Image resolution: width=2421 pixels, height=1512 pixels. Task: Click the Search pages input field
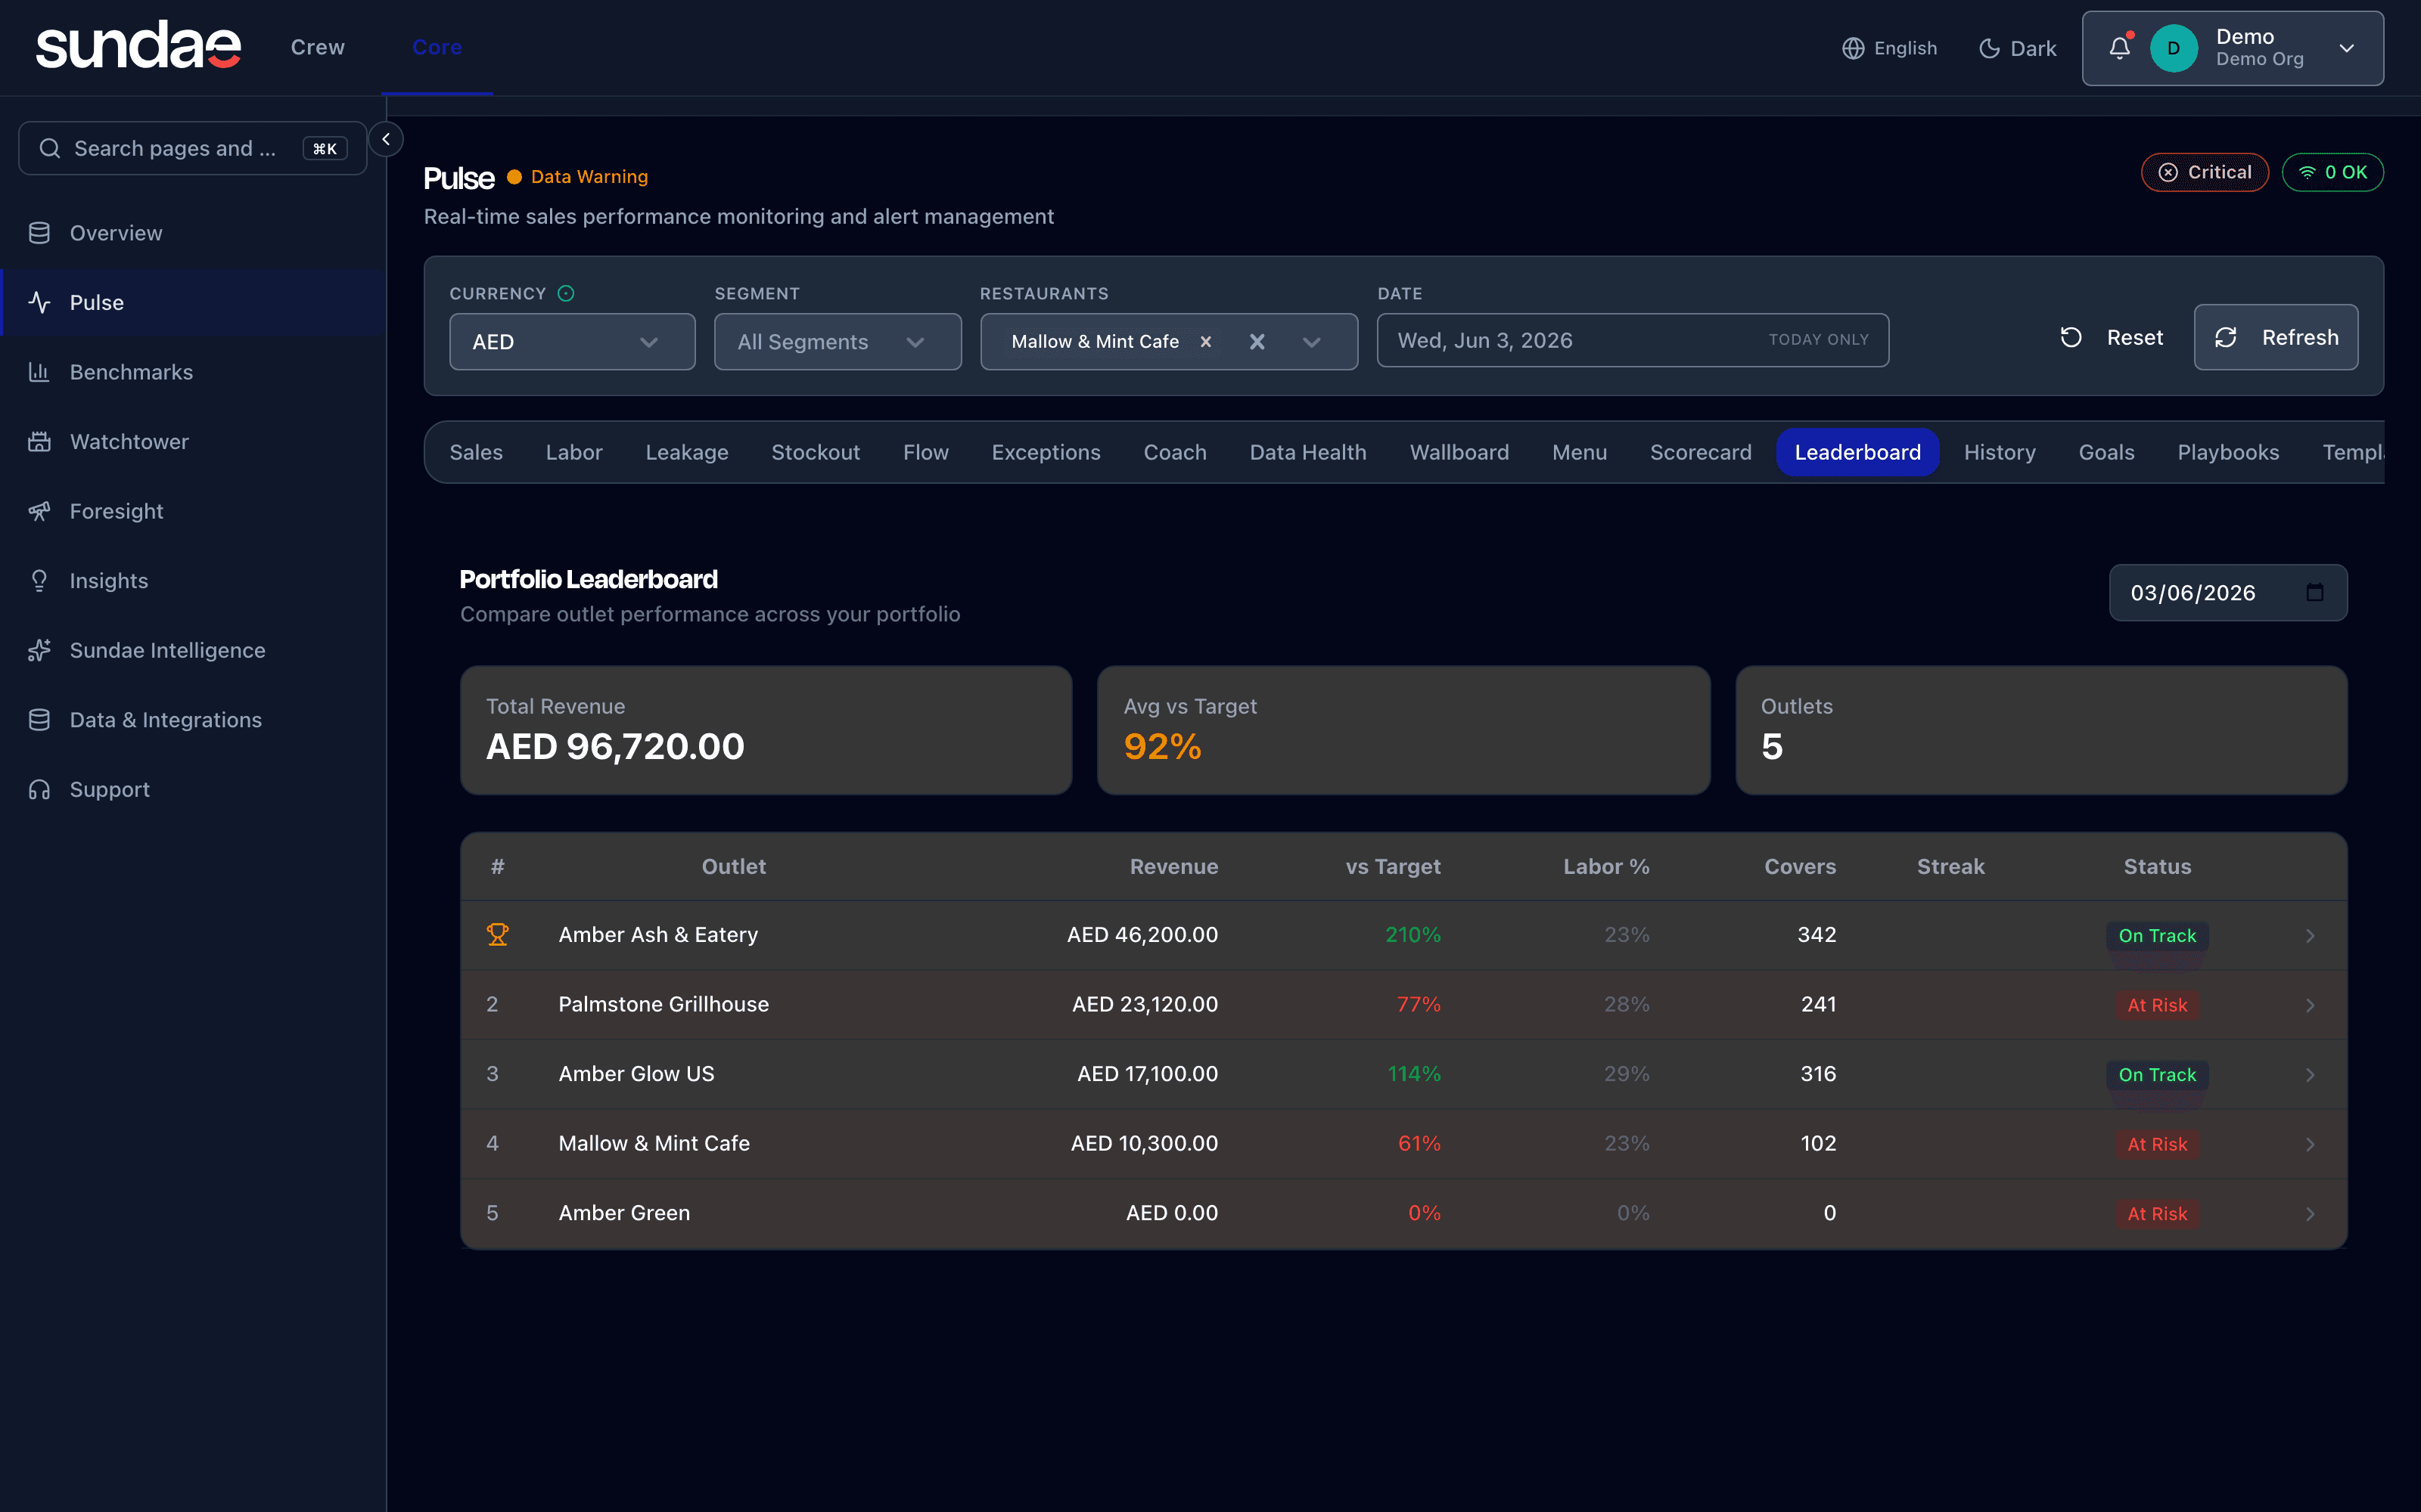click(x=192, y=148)
